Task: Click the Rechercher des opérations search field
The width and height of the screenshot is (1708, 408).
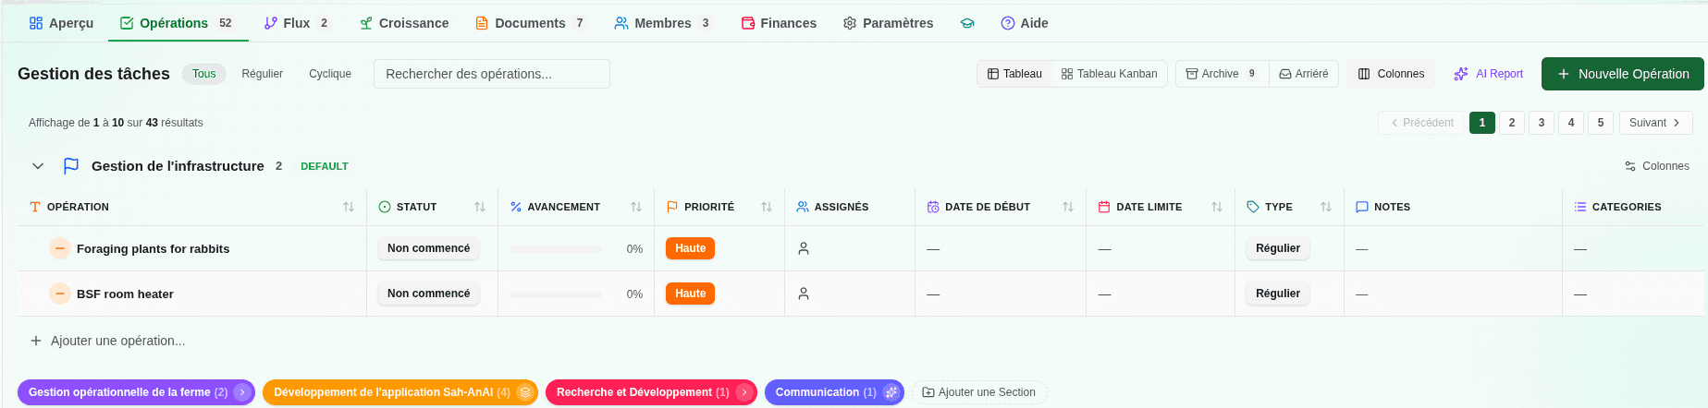Action: pyautogui.click(x=491, y=74)
